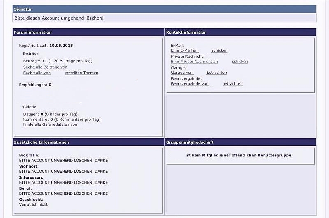
Task: Click the Kontaktinformation panel header
Action: click(186, 32)
